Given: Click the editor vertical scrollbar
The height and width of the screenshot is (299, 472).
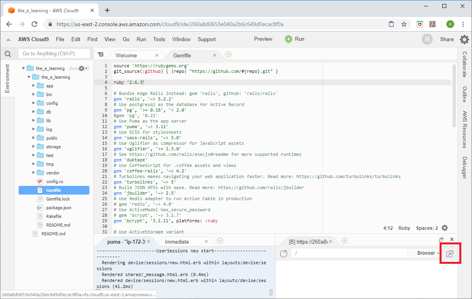Looking at the screenshot, I should pyautogui.click(x=454, y=96).
